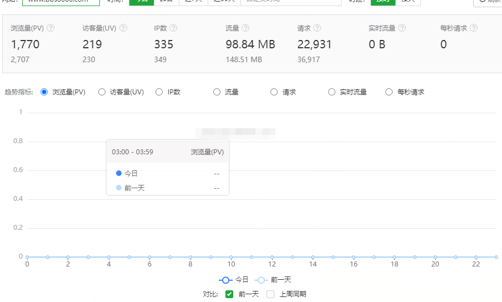This screenshot has height=302, width=502.
Task: Open help icon beside IP数 stat
Action: [x=173, y=28]
